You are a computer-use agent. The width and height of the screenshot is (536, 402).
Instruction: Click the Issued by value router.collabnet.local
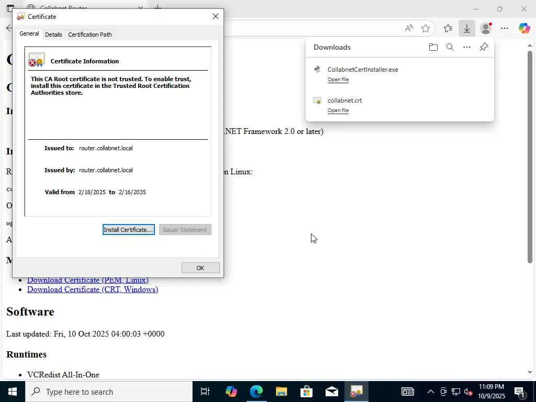coord(106,170)
